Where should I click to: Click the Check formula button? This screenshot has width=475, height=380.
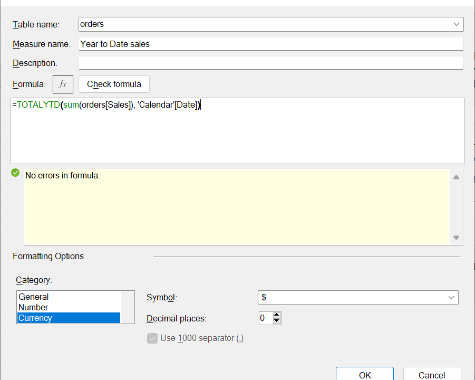114,84
